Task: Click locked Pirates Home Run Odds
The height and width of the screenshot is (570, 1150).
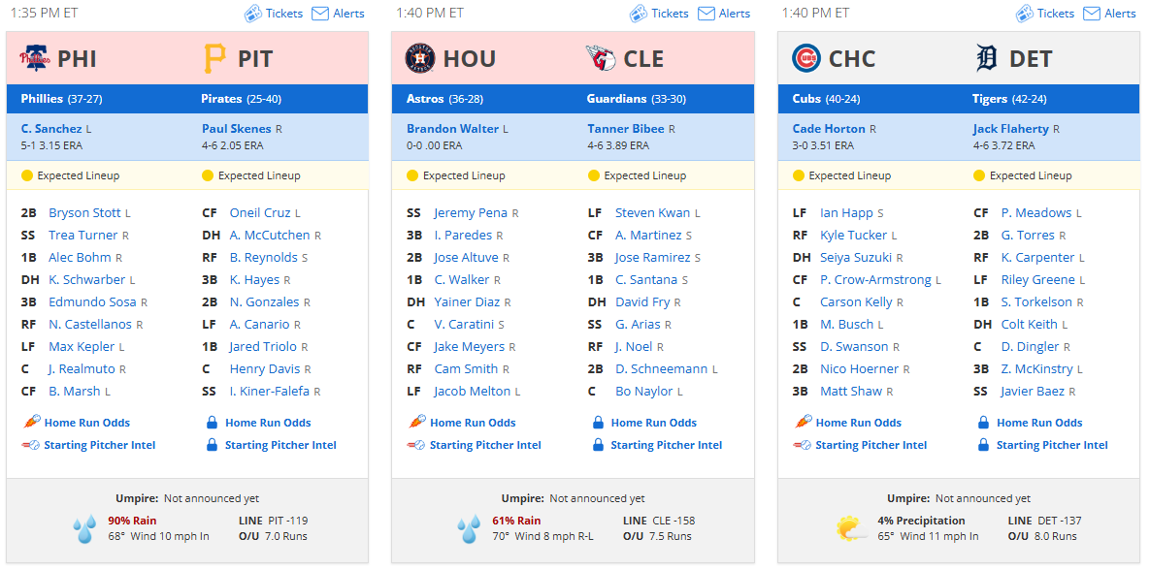Action: [259, 423]
